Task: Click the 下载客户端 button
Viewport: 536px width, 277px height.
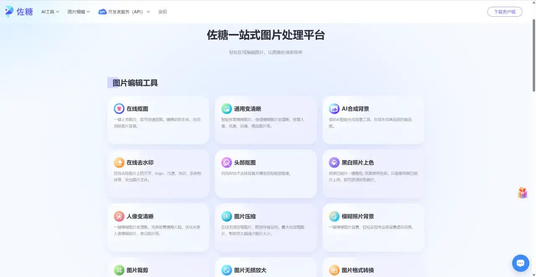Action: (505, 12)
